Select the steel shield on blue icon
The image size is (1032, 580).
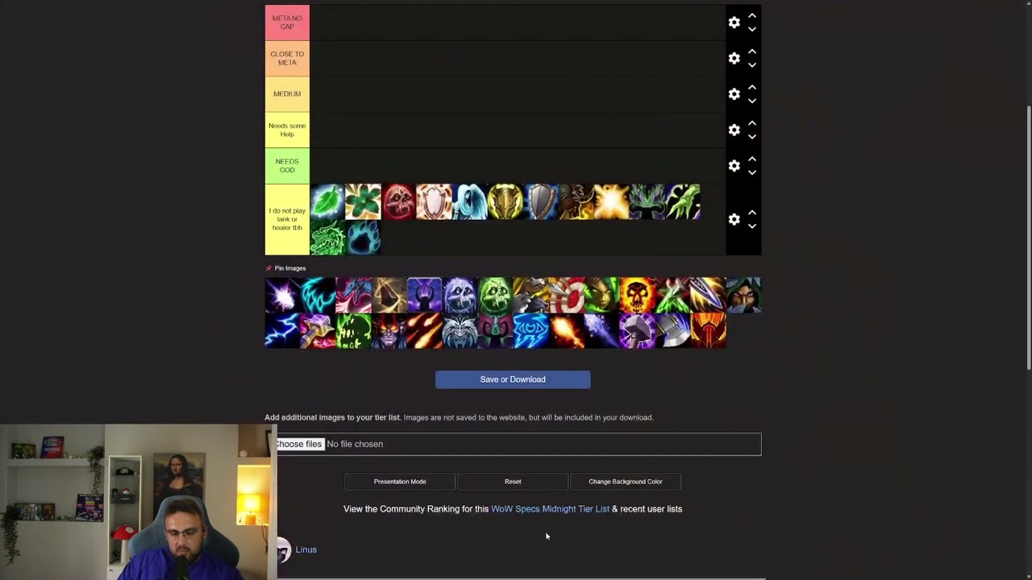coord(540,201)
